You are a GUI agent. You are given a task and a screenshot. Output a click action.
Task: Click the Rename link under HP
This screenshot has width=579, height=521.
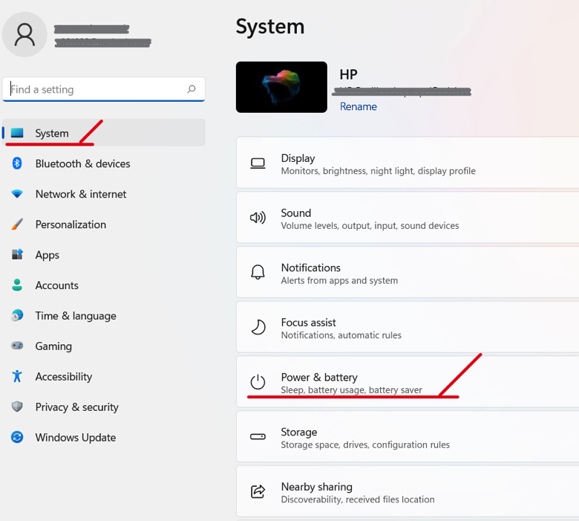click(359, 106)
